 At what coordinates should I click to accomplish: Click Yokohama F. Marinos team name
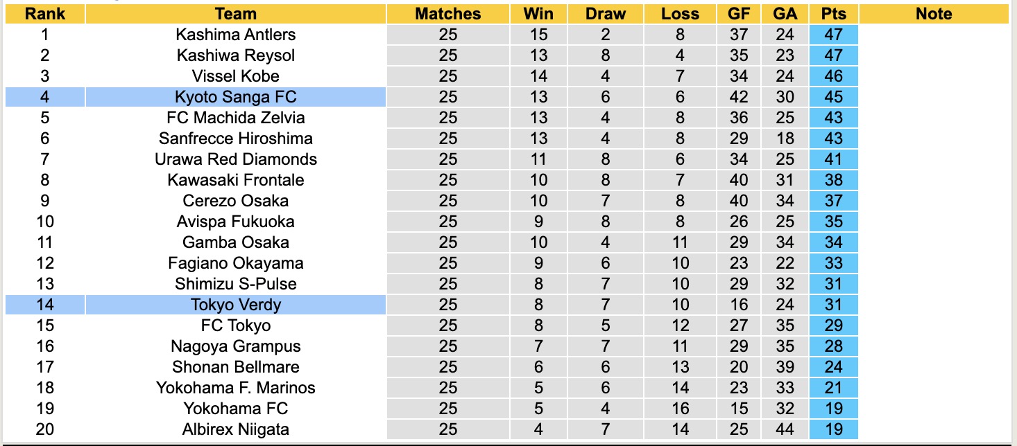click(x=236, y=388)
